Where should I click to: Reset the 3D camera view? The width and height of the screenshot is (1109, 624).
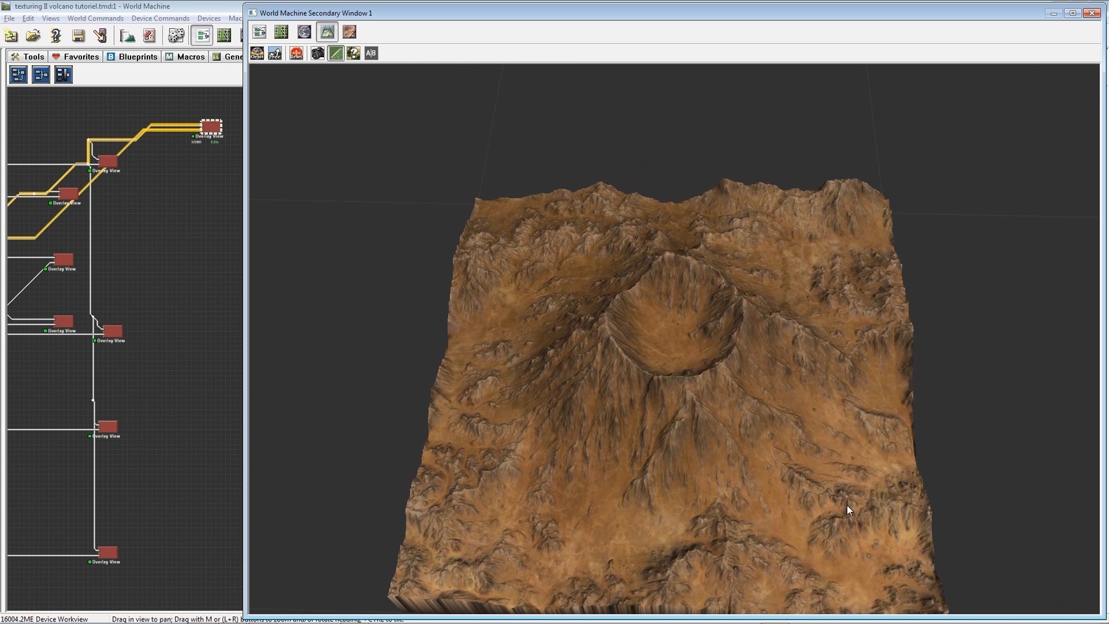295,54
